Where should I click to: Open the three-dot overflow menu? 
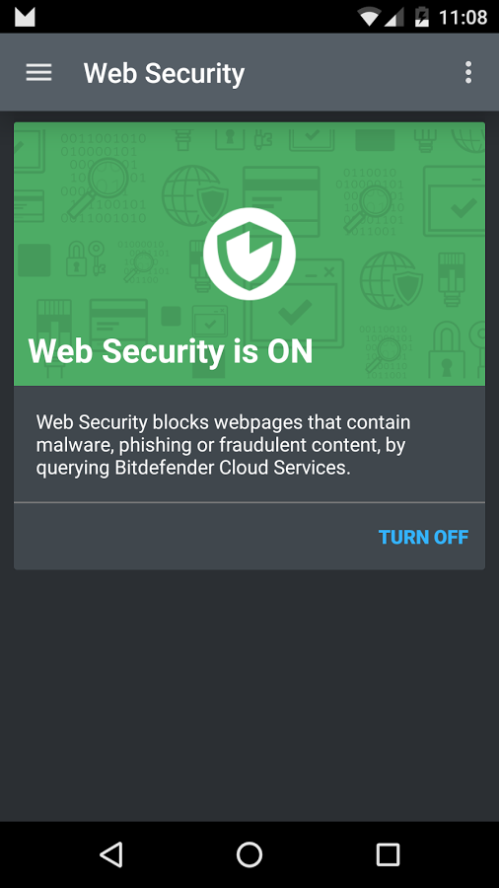[x=467, y=72]
